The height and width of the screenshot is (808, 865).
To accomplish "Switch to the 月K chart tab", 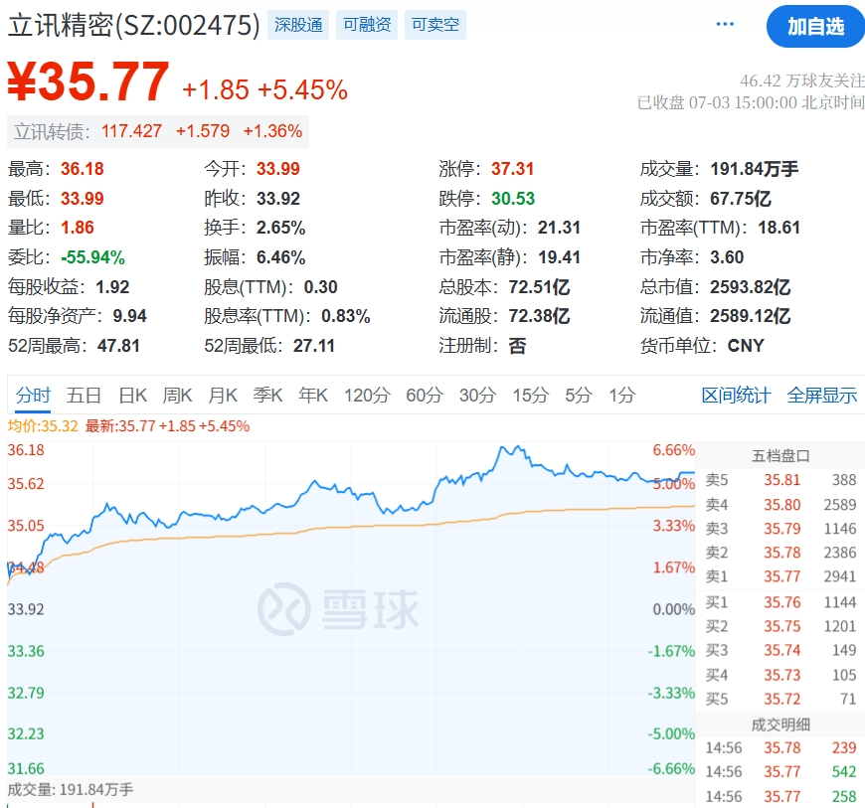I will click(223, 396).
